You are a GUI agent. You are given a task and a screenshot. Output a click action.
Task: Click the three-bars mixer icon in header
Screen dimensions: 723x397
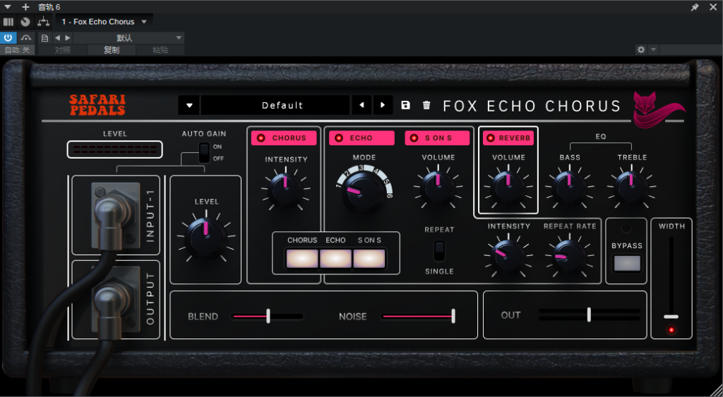click(x=8, y=22)
